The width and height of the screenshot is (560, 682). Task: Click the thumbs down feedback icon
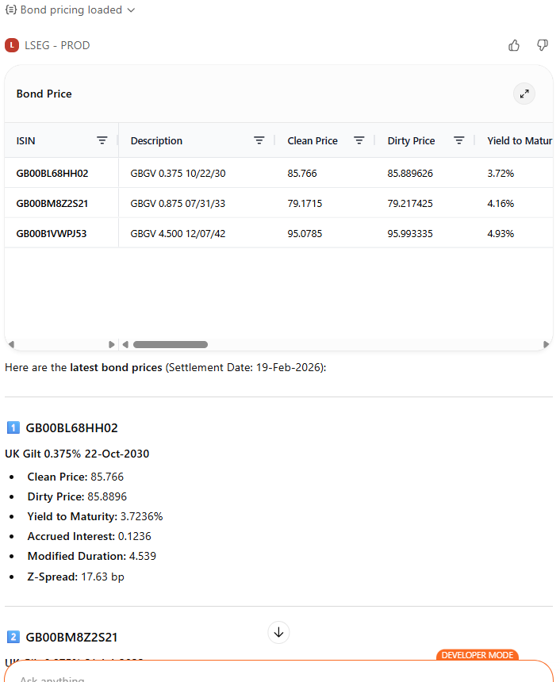coord(543,45)
